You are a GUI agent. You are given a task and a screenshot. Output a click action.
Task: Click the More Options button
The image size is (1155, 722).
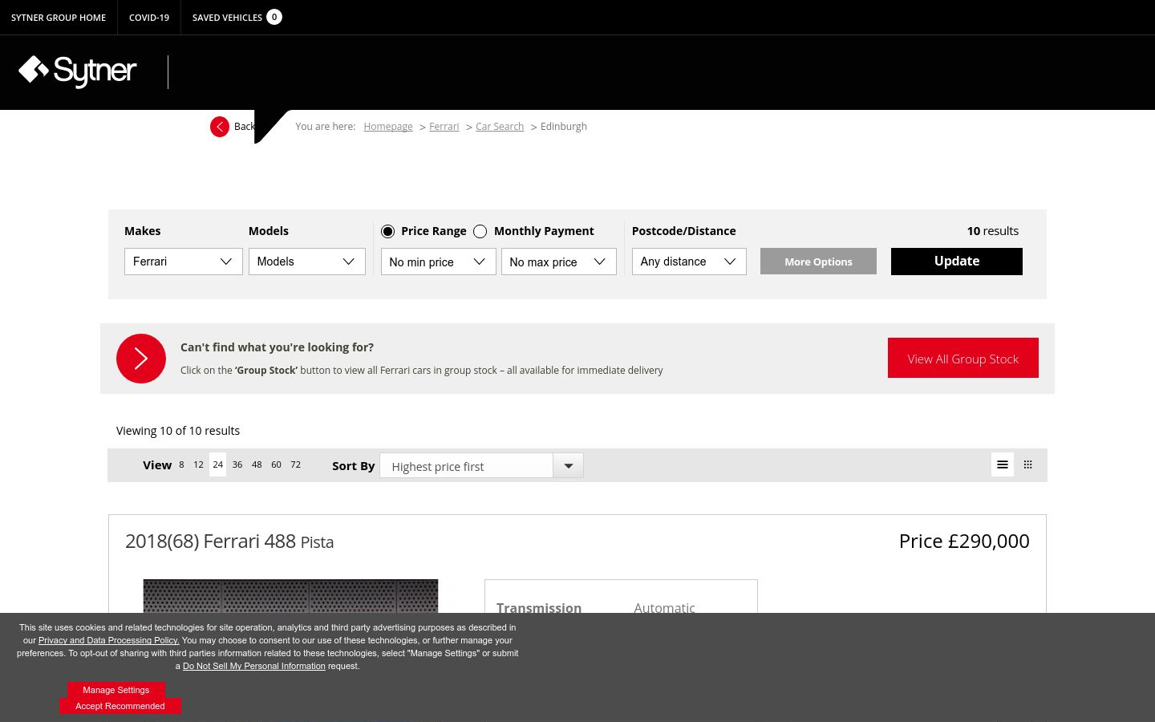[x=818, y=262]
